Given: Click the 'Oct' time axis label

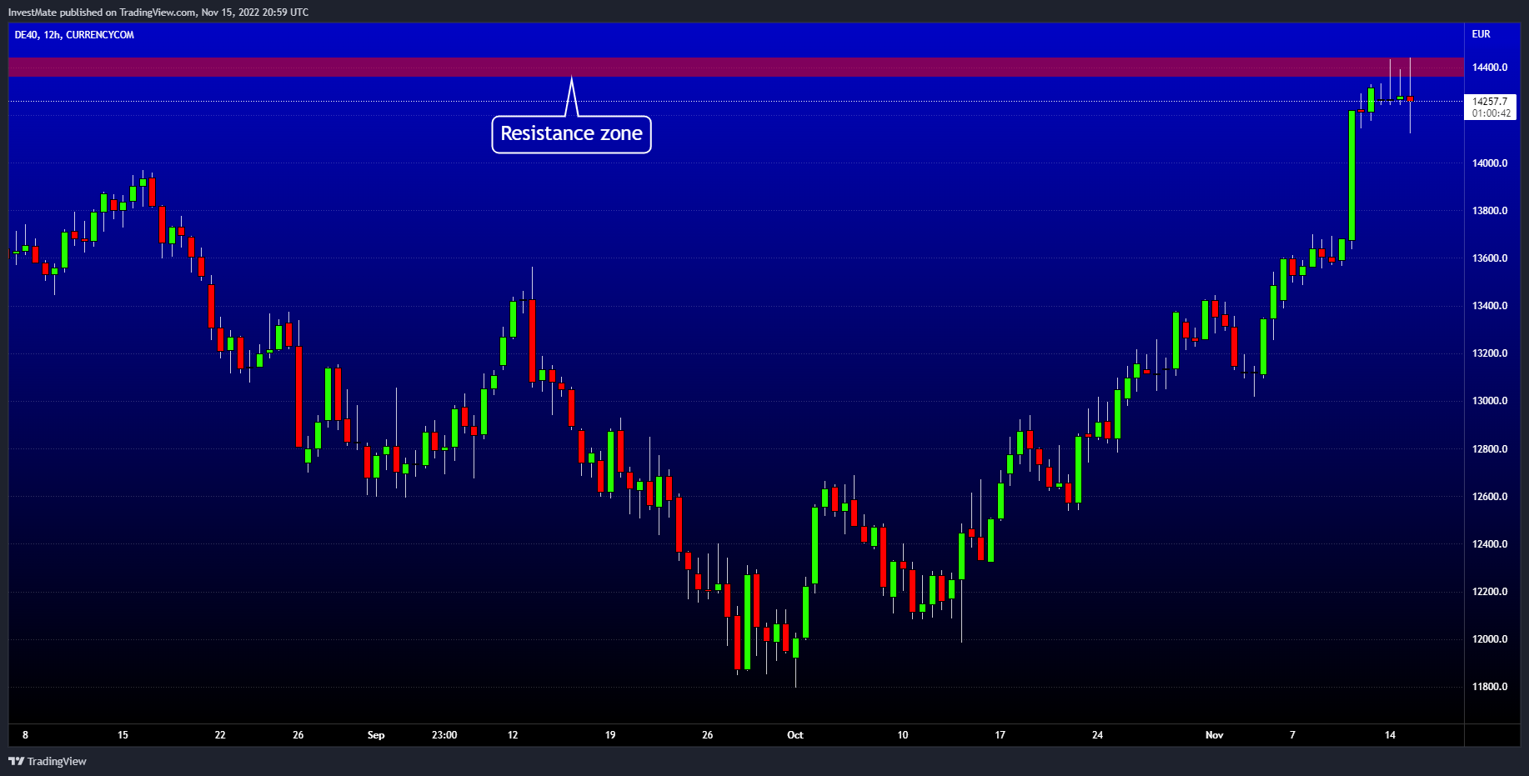Looking at the screenshot, I should 795,735.
